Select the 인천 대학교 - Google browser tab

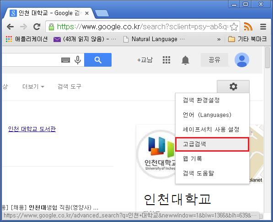(x=49, y=13)
